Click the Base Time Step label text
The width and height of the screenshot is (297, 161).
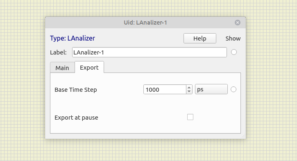(76, 90)
